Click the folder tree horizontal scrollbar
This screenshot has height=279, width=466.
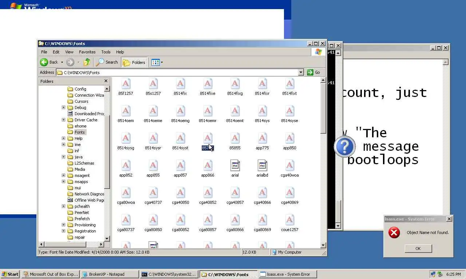pos(71,244)
